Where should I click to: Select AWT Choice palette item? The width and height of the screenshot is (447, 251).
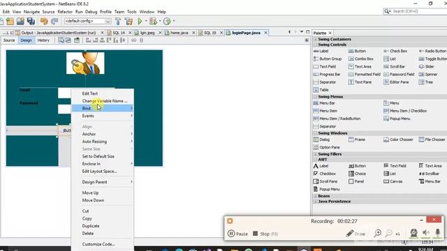[x=357, y=174]
